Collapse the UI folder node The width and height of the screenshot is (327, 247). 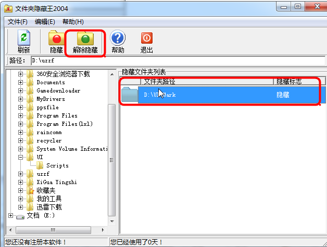click(20, 157)
